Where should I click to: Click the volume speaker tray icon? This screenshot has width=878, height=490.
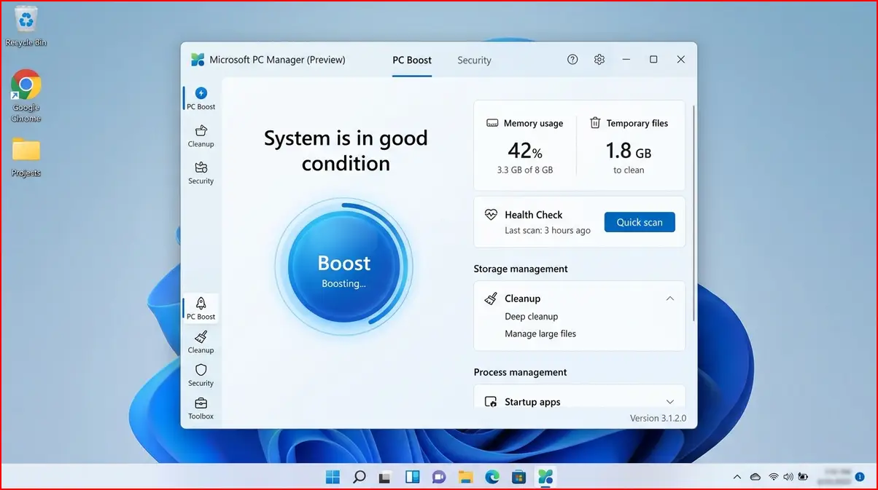[x=788, y=477]
